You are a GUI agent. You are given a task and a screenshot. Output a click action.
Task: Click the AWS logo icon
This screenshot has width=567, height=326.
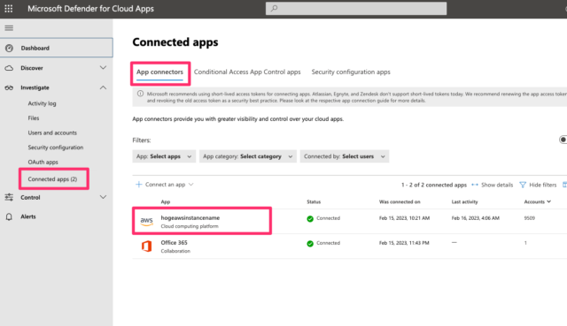146,221
